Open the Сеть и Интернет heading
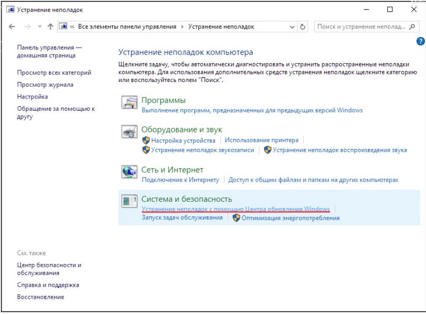 pos(172,170)
